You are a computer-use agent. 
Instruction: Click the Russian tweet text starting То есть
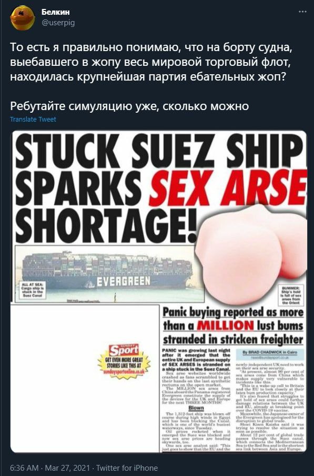(x=152, y=62)
